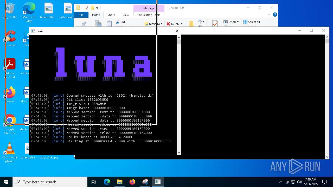Open the Action Center notifications icon
Screen dimensions: 333x187
pyautogui.click(x=324, y=182)
